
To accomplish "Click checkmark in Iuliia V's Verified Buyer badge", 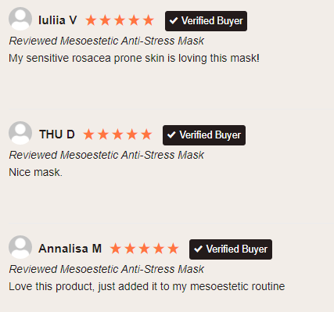I will coord(174,20).
